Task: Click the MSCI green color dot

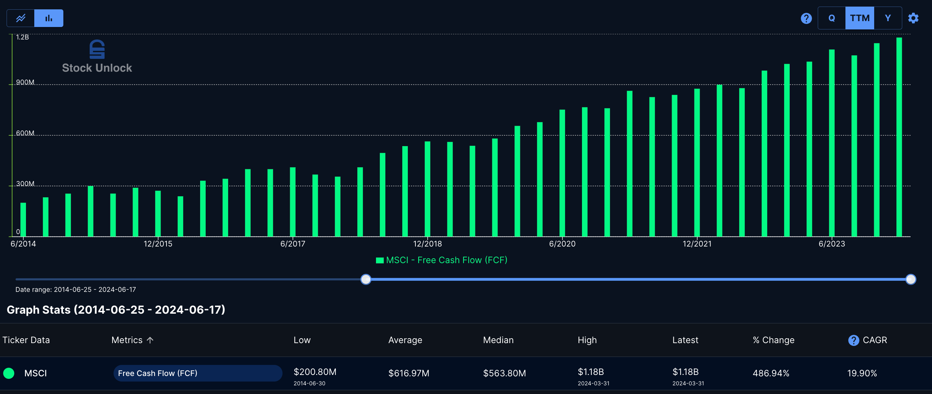Action: point(9,373)
